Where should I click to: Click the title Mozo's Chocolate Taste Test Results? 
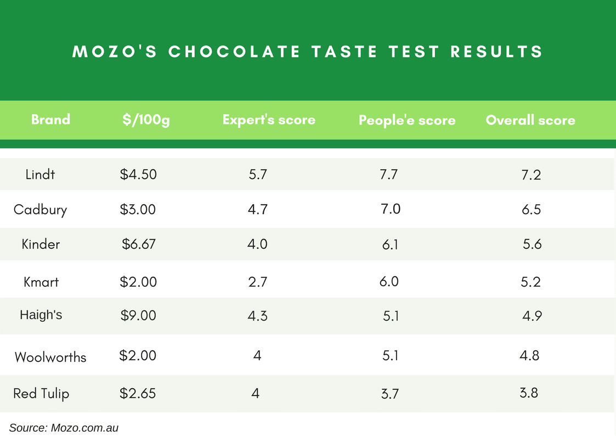(308, 52)
